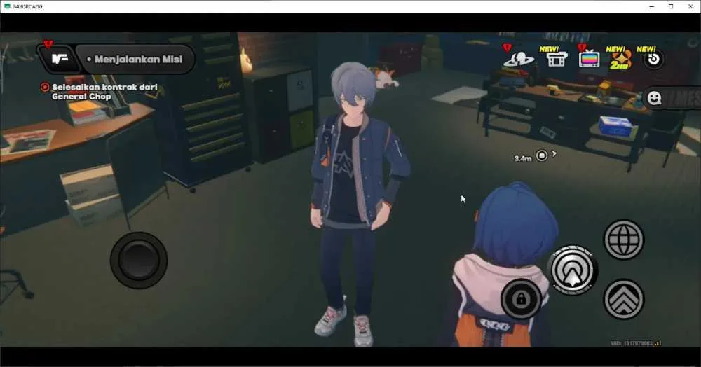The image size is (701, 367).
Task: Open the quest log icon at top left
Action: point(59,59)
